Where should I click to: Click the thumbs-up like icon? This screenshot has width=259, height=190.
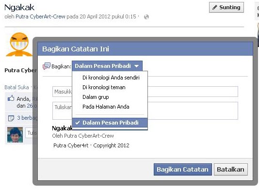point(11,98)
